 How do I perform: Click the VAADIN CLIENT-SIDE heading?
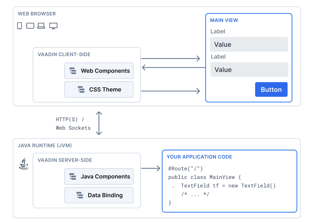(x=64, y=54)
